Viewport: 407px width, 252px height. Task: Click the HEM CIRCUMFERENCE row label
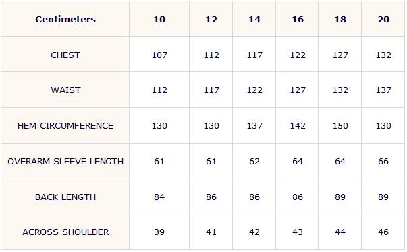pos(65,126)
